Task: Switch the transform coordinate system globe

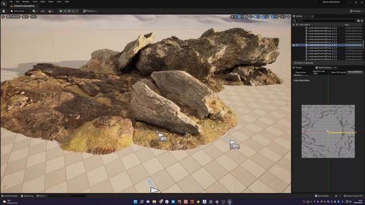Action: pos(247,17)
